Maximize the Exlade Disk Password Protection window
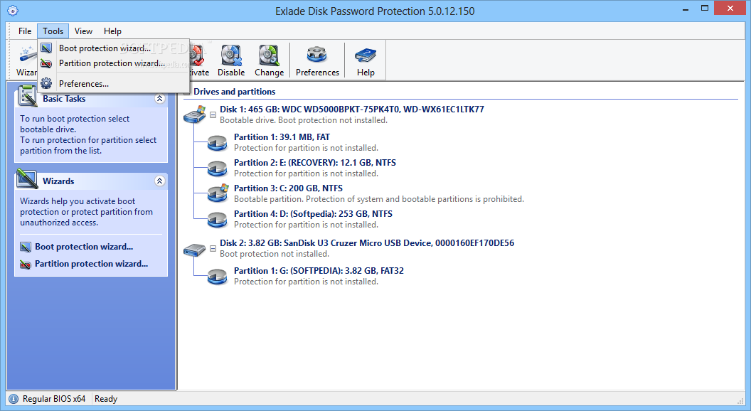This screenshot has width=751, height=411. coord(705,8)
